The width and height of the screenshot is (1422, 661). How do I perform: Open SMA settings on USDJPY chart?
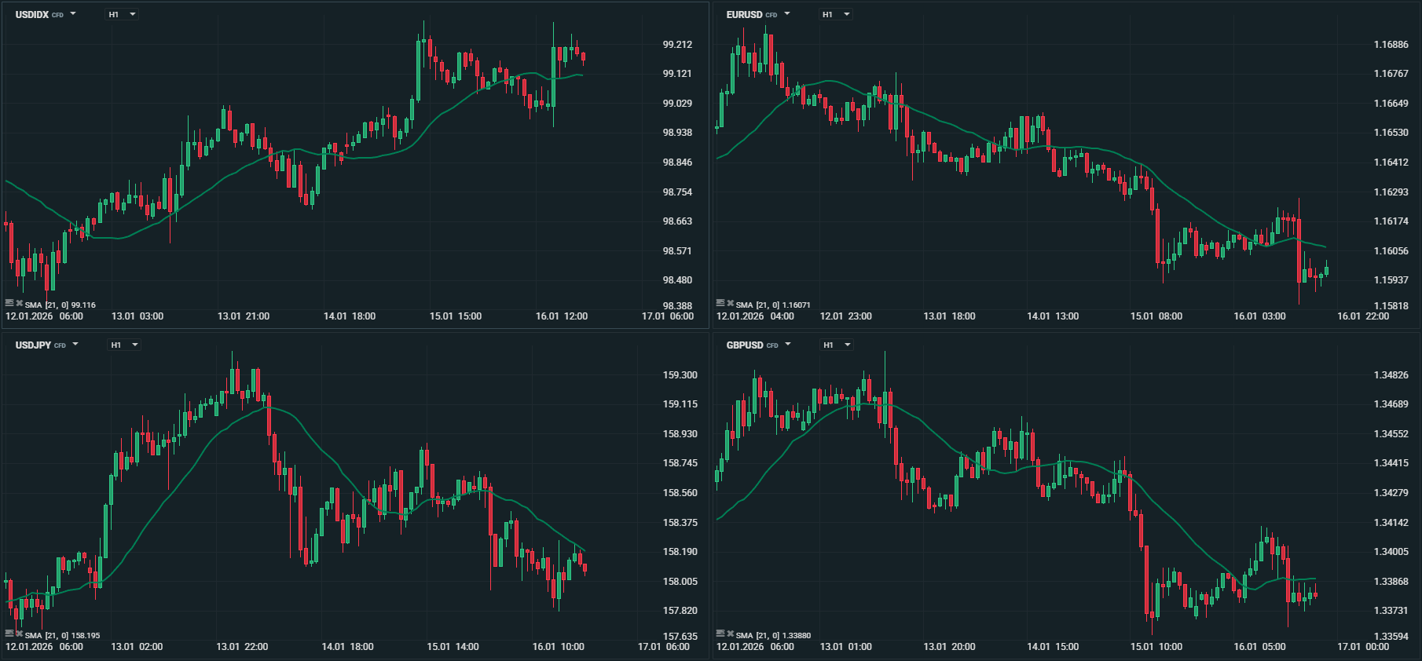point(9,634)
